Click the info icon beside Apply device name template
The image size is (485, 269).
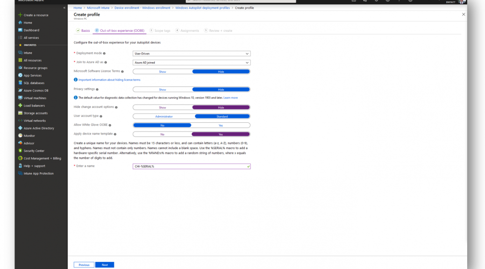(115, 134)
